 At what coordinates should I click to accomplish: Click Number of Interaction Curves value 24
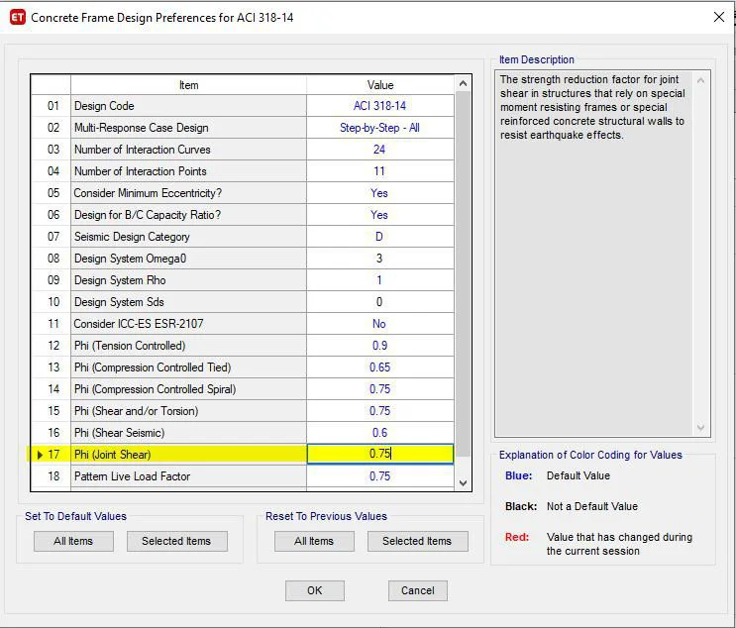tap(380, 150)
